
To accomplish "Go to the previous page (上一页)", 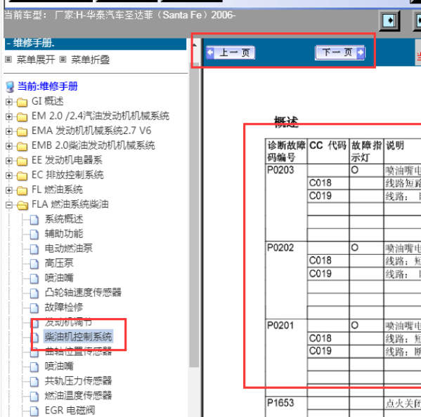I will pos(231,53).
